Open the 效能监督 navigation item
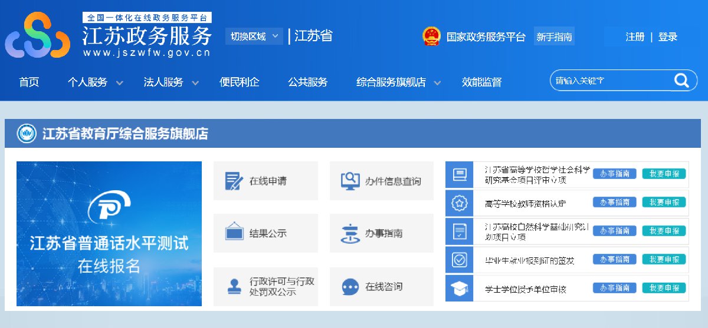 click(482, 82)
